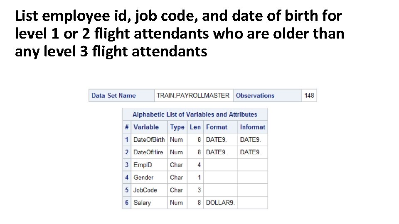
Task: Click the Len column header
Action: [195, 127]
